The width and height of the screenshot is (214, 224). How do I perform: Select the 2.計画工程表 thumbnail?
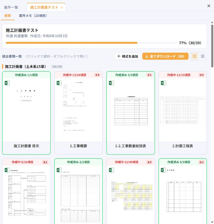pos(183,110)
